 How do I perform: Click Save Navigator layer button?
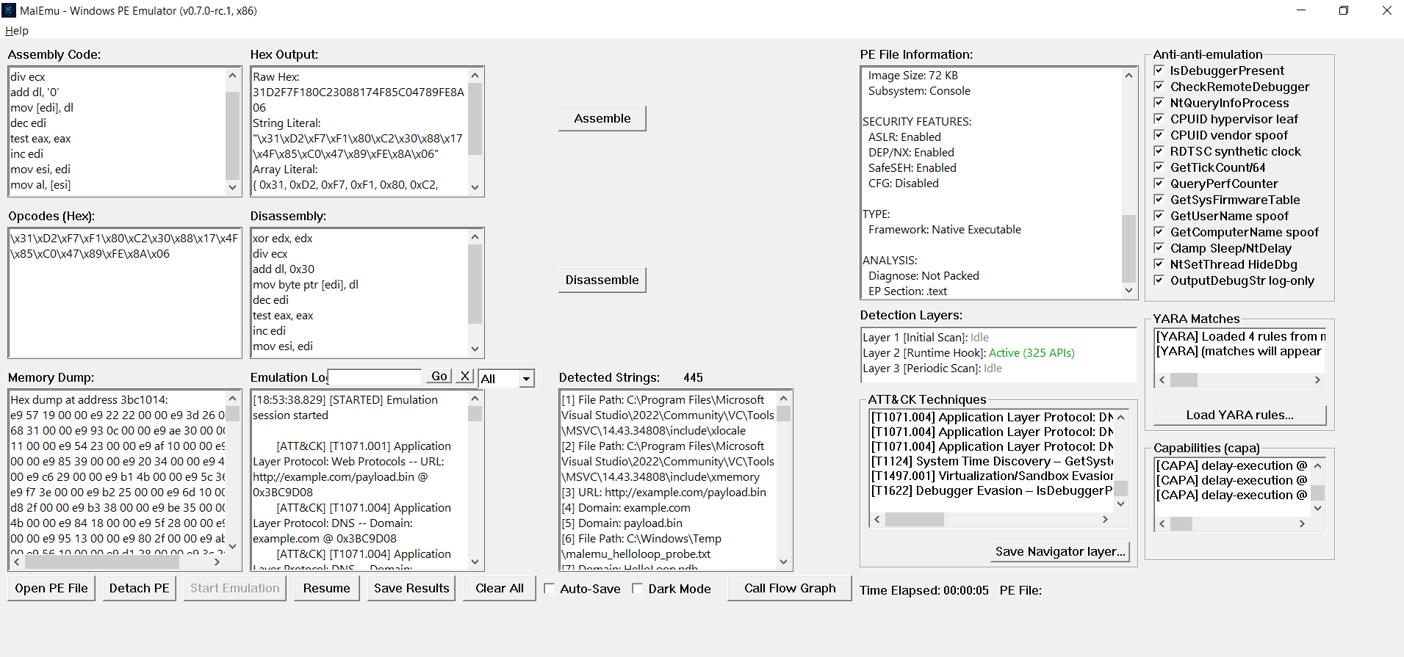(x=1060, y=551)
